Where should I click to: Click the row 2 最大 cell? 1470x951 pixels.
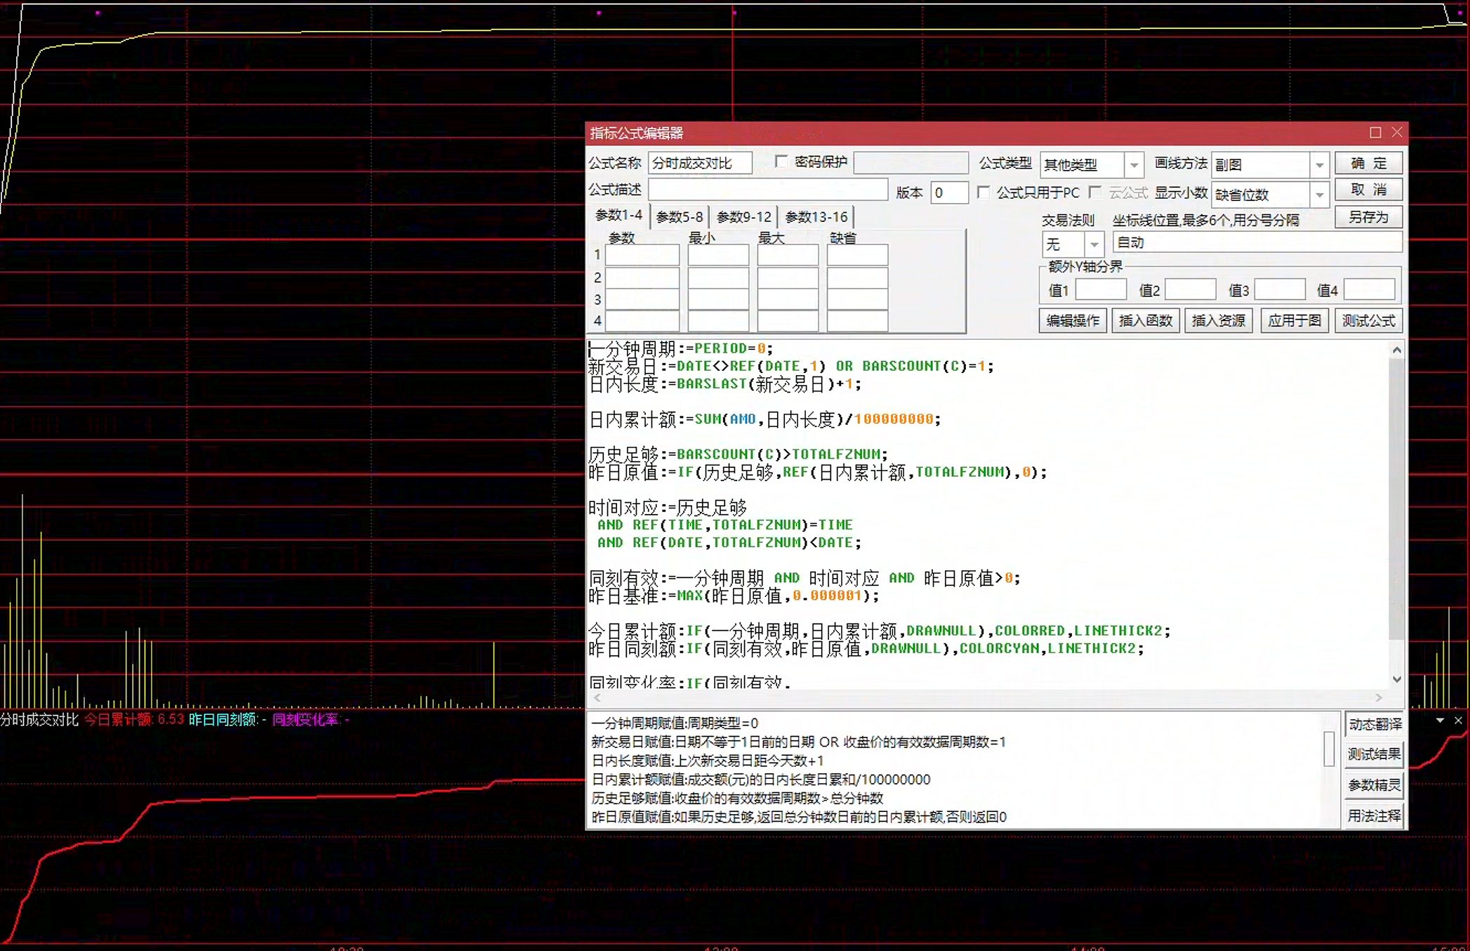(x=788, y=277)
